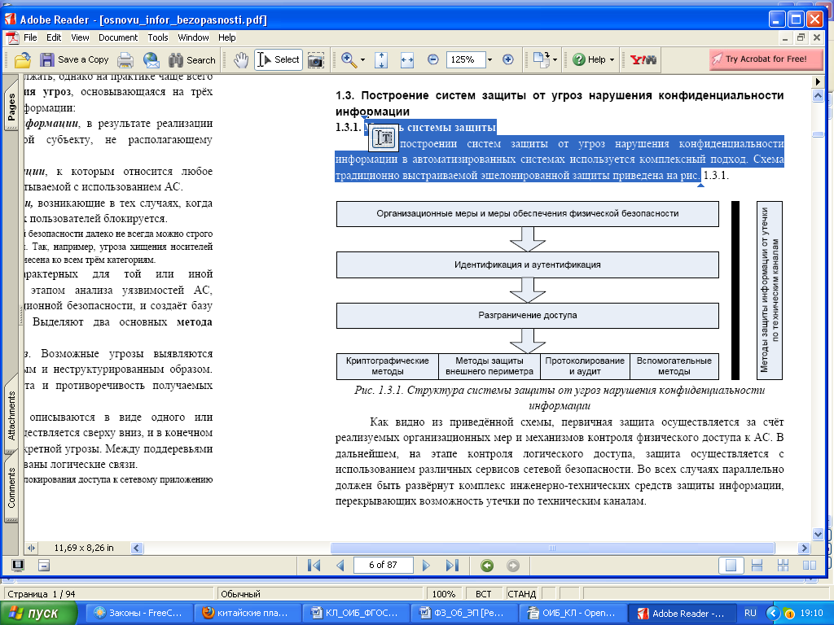Click vertical scrollbar down arrow

(x=818, y=535)
